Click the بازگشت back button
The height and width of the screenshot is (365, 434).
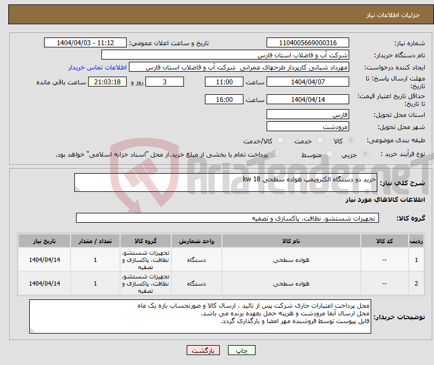tap(203, 350)
